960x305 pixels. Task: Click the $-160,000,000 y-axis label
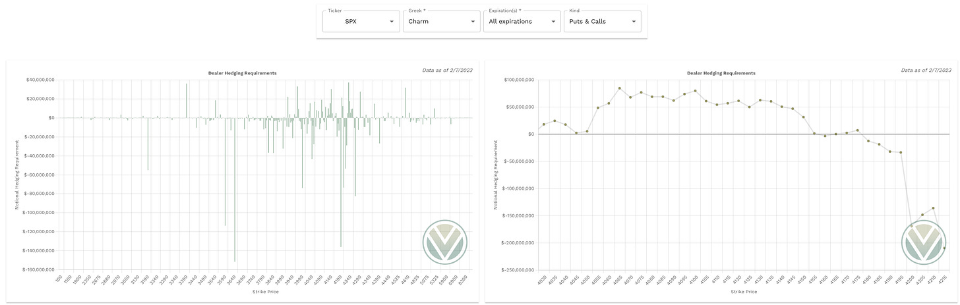point(37,269)
